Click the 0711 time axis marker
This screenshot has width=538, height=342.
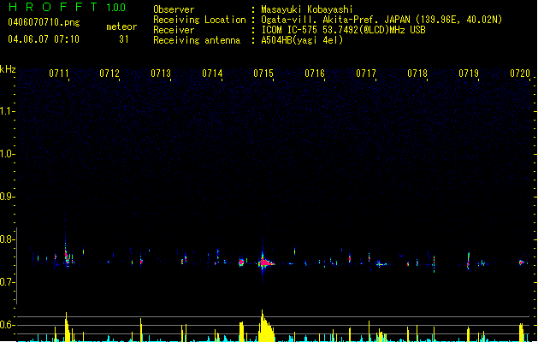[59, 74]
